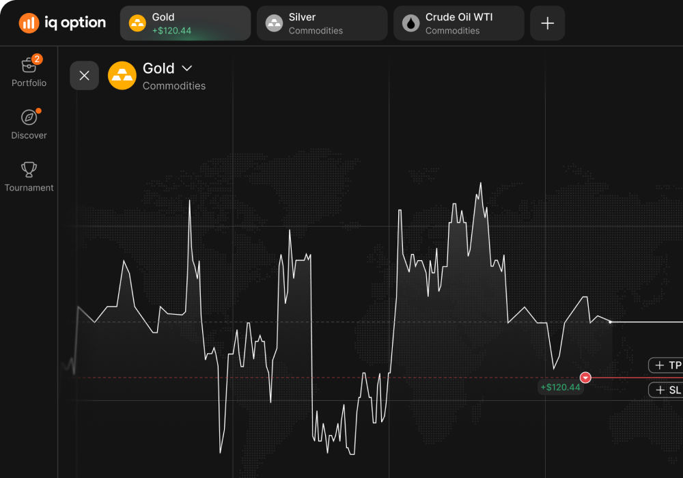Add take profit with TP button

665,365
